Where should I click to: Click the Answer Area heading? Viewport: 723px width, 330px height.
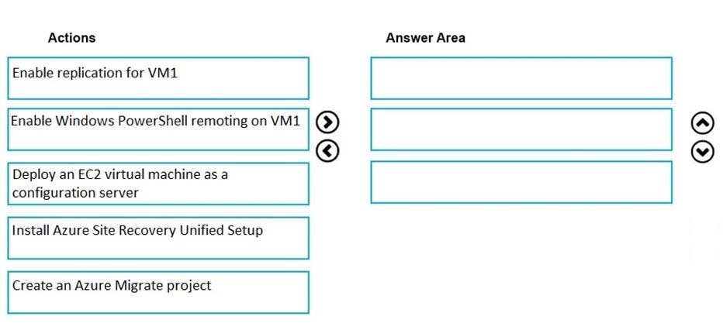[x=425, y=37]
